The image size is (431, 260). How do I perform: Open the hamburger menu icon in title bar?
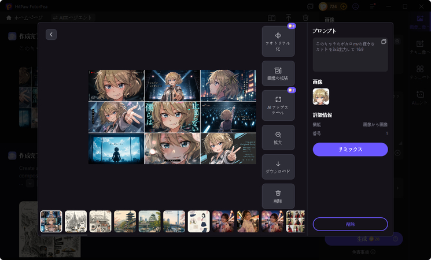tap(372, 6)
